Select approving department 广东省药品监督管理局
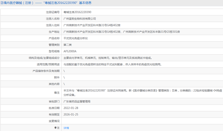 (x=77, y=102)
